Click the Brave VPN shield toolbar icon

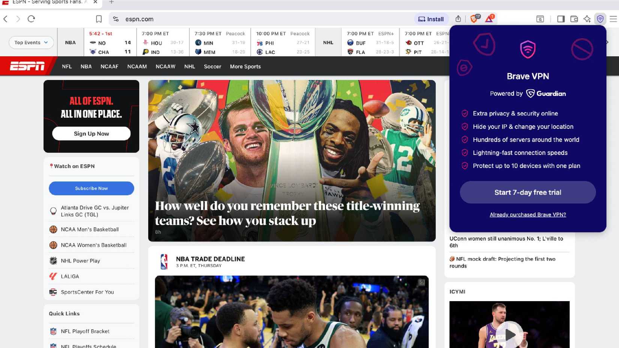point(600,19)
